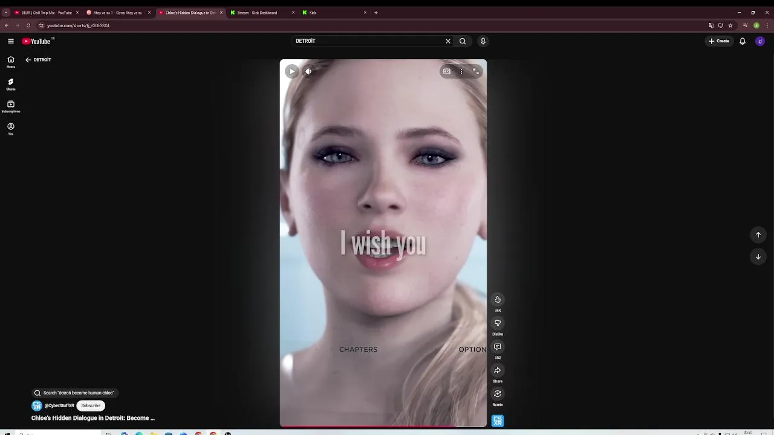Open Chrome's three-dot menu
The height and width of the screenshot is (435, 774).
[x=767, y=25]
